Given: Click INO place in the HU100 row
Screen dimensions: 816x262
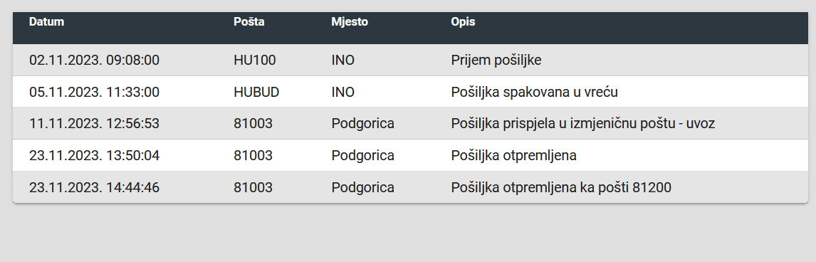Looking at the screenshot, I should 343,61.
